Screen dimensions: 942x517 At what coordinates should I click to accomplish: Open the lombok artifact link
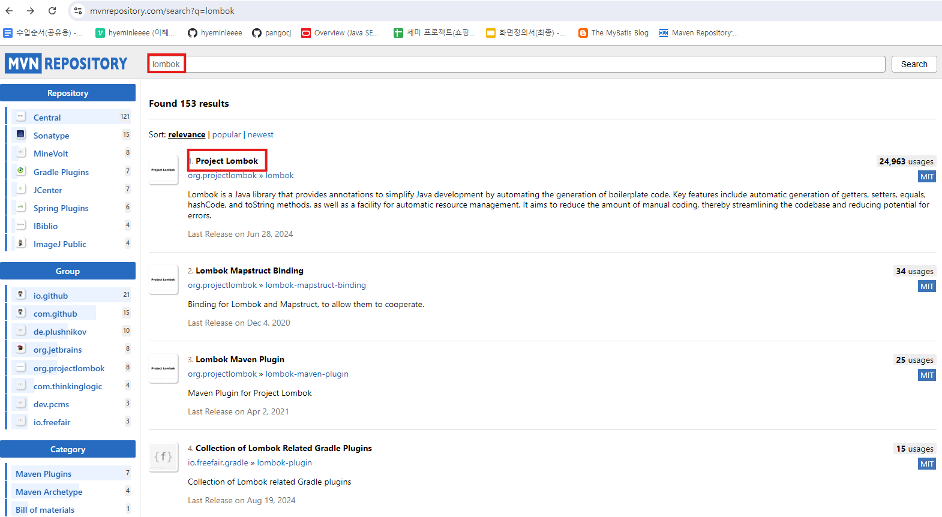[280, 176]
